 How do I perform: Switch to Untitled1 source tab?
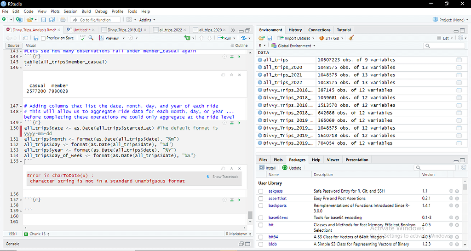click(82, 30)
